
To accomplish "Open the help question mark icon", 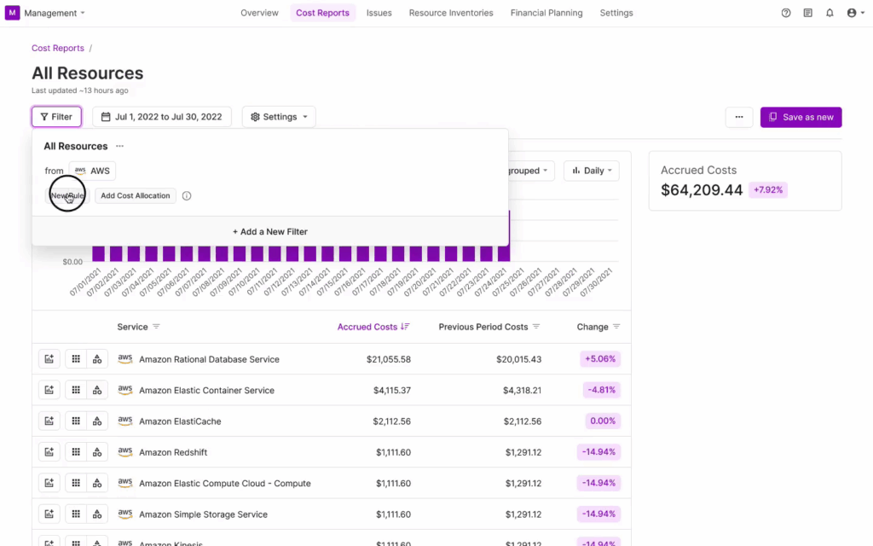I will (785, 13).
